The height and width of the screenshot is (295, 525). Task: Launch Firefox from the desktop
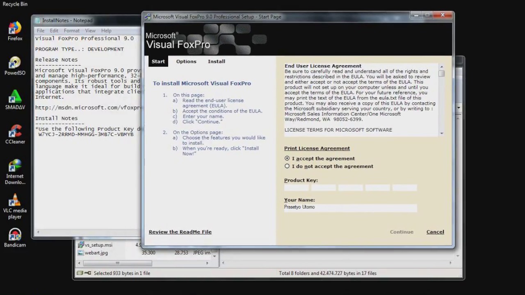tap(15, 31)
